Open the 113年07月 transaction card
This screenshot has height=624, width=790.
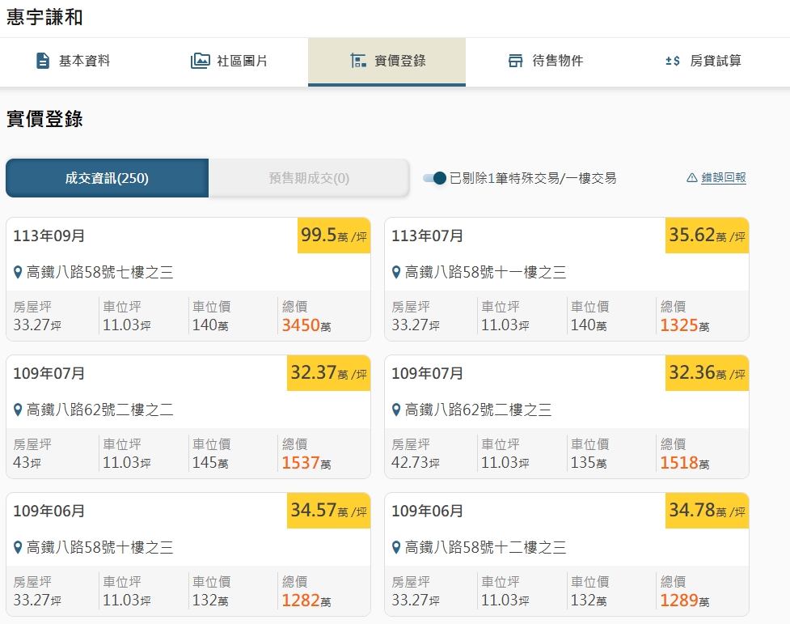[x=566, y=279]
